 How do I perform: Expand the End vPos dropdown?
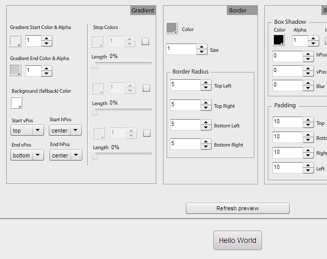click(x=28, y=155)
